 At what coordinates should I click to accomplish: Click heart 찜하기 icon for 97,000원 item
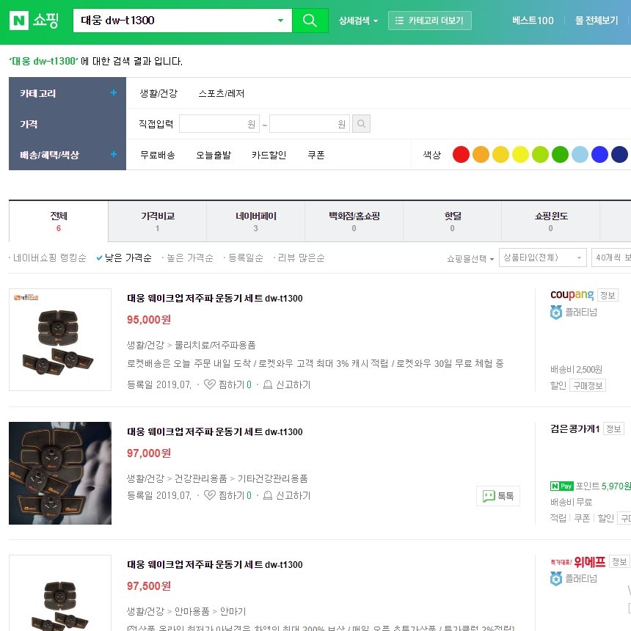(210, 495)
